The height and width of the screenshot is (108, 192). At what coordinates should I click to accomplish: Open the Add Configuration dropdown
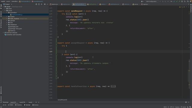(x=151, y=1)
